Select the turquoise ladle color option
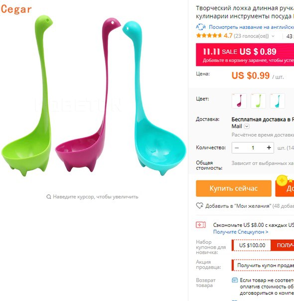Viewport: 294px width, 301px height. [x=277, y=101]
